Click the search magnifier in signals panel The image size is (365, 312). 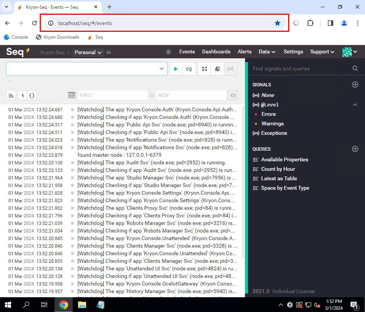pyautogui.click(x=355, y=69)
